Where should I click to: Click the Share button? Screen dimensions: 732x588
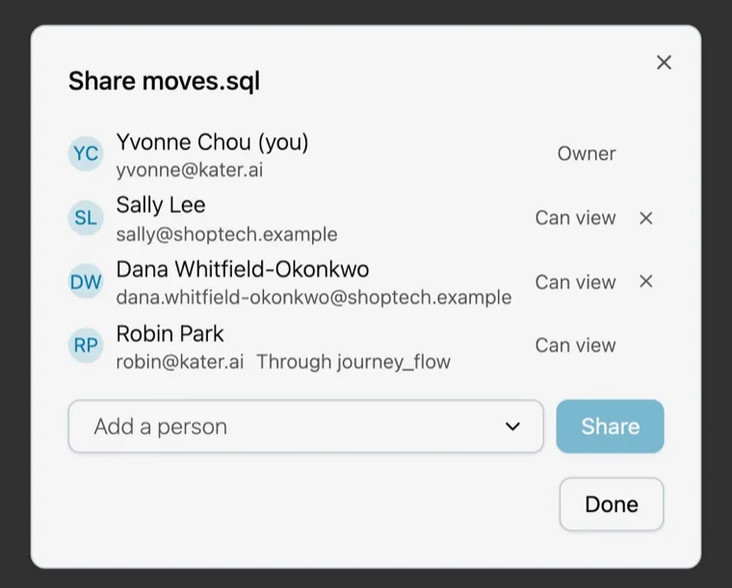click(x=610, y=426)
